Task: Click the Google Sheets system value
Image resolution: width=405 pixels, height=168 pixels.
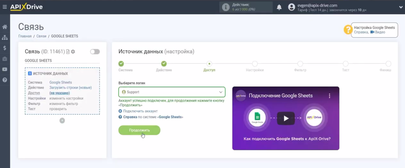Action: [61, 82]
